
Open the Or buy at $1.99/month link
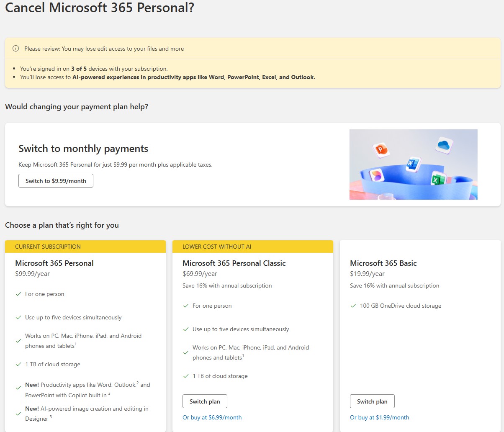pyautogui.click(x=380, y=417)
